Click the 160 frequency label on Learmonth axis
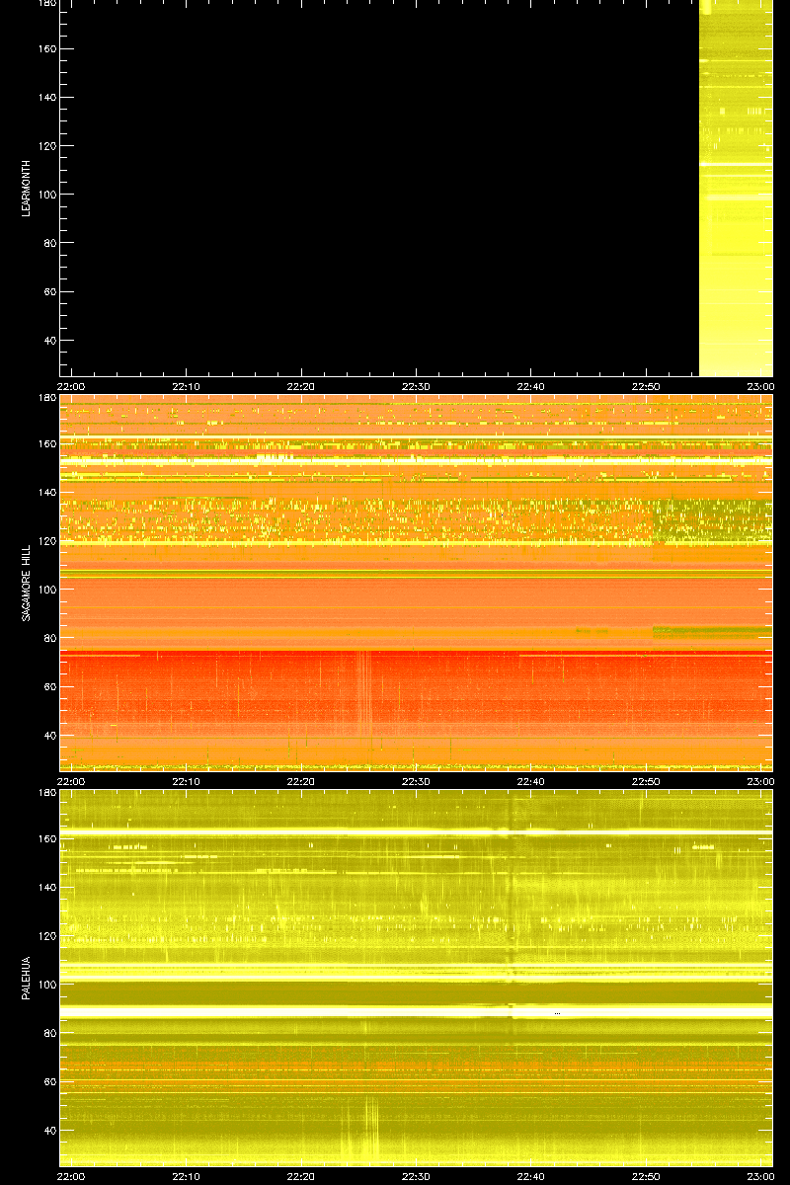The image size is (790, 1185). pyautogui.click(x=46, y=48)
